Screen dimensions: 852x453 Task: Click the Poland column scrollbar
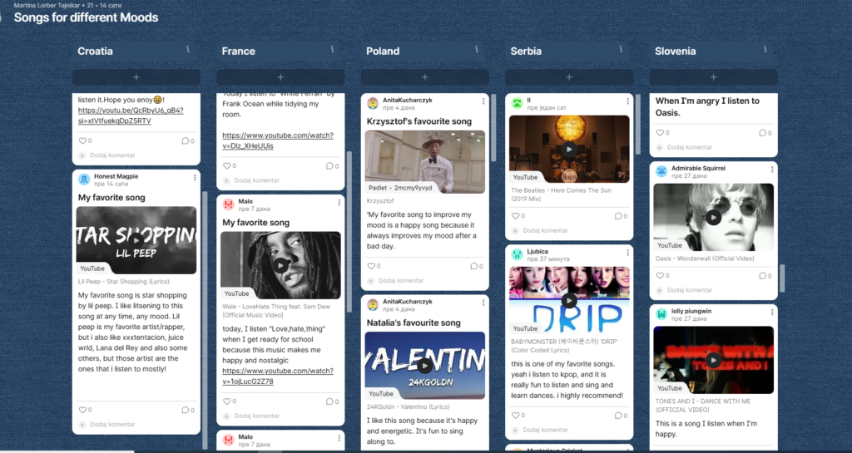point(493,127)
